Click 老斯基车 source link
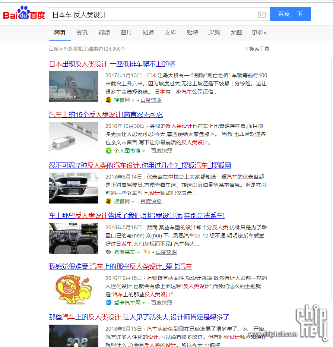Image resolution: width=333 pixels, height=347 pixels. (124, 252)
